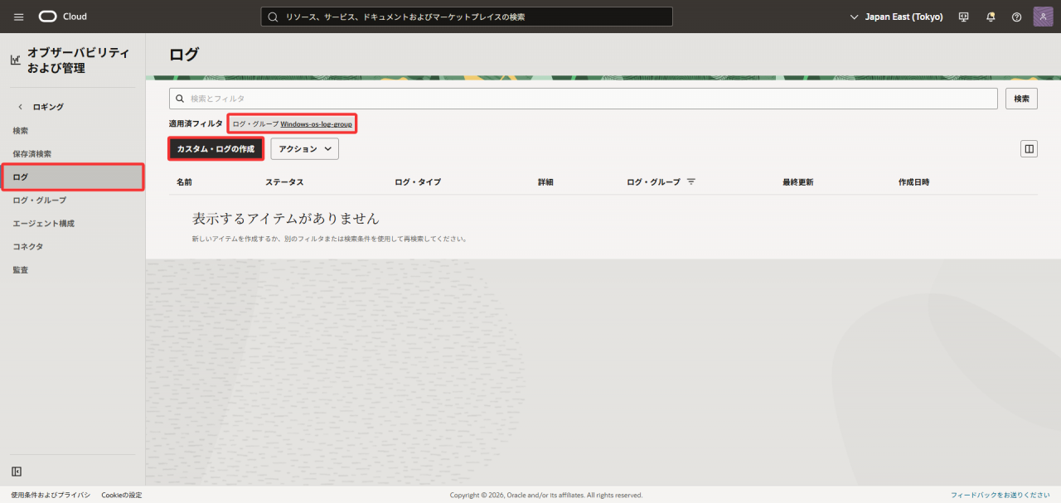Click the カスタム・ログの作成 button

pyautogui.click(x=216, y=149)
